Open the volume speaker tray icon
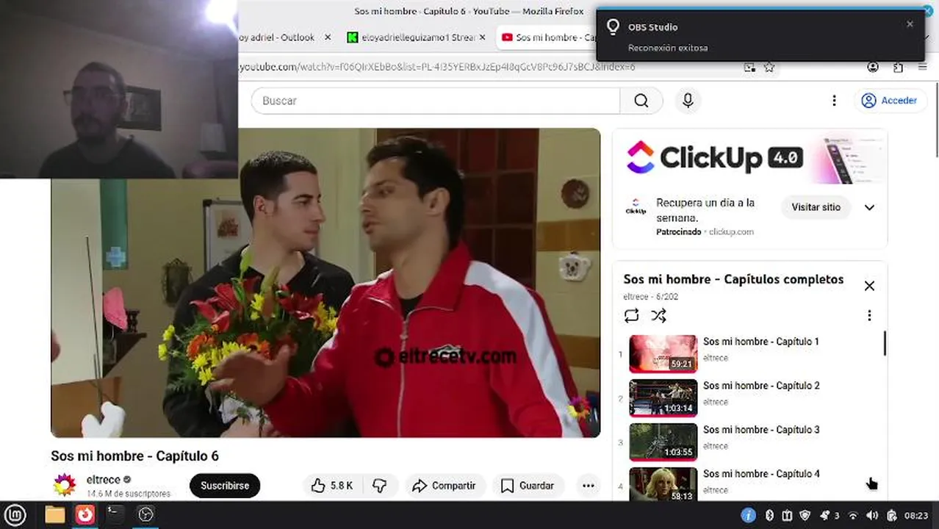 pos(871,515)
